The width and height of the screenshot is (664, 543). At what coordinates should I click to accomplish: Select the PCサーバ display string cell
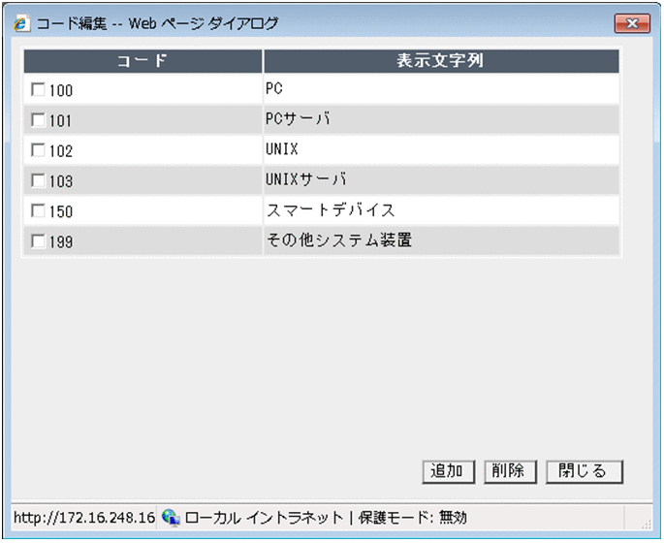coord(441,119)
